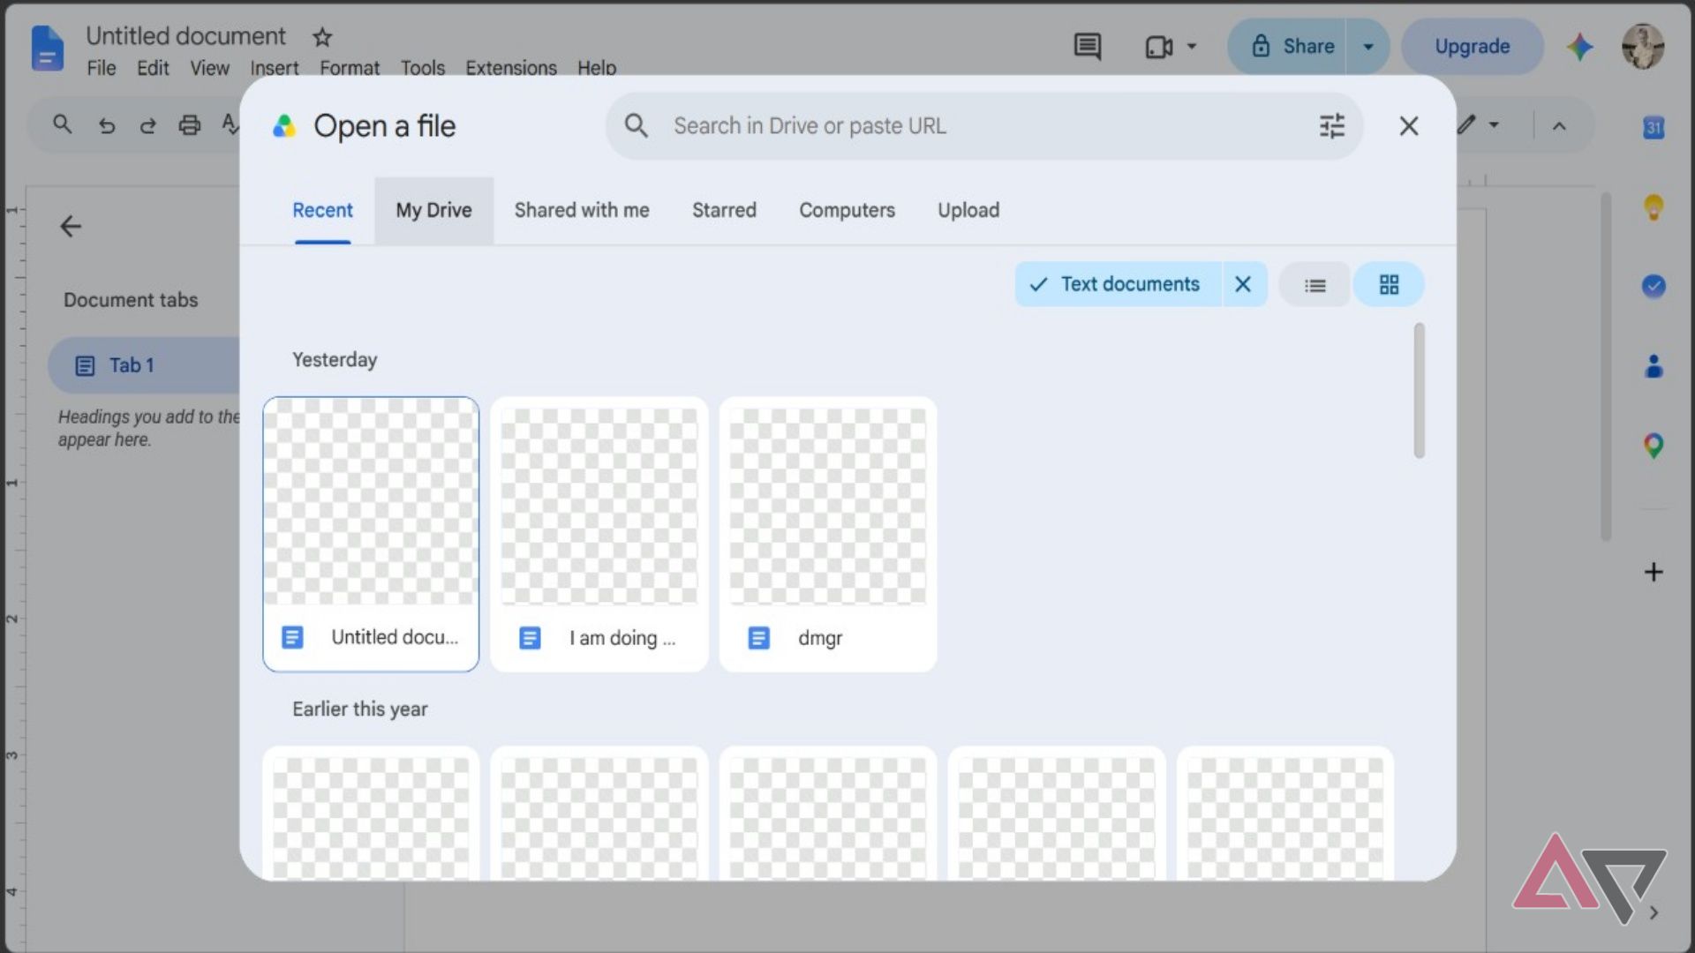Open the dmgr document thumbnail
The image size is (1695, 953).
(828, 534)
